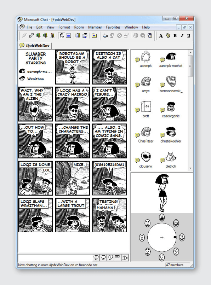
Task: Click the coffee cup Away icon
Action: [105, 36]
